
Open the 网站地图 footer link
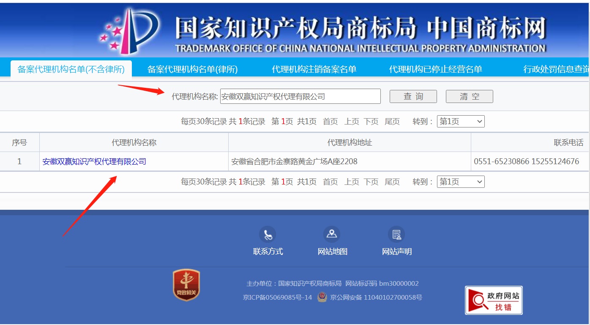click(x=333, y=252)
